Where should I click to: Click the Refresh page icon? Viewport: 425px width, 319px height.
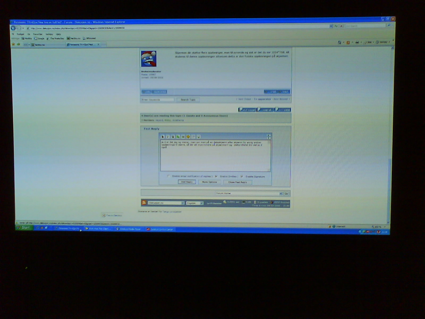coord(336,26)
